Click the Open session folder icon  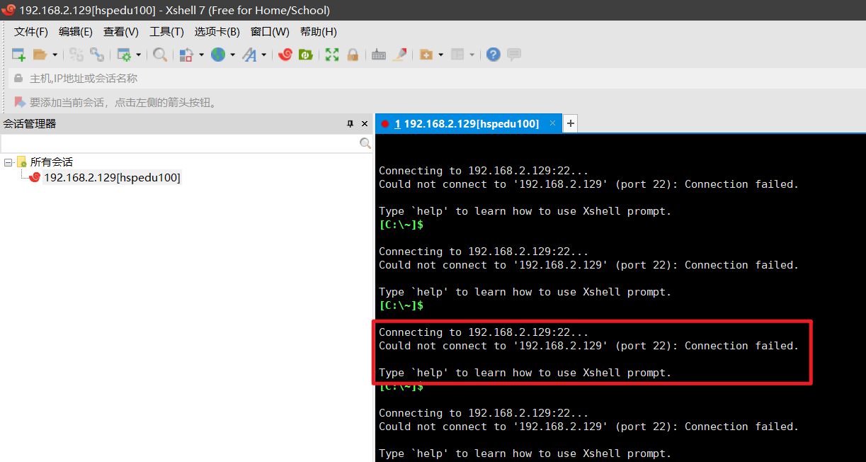click(x=40, y=55)
